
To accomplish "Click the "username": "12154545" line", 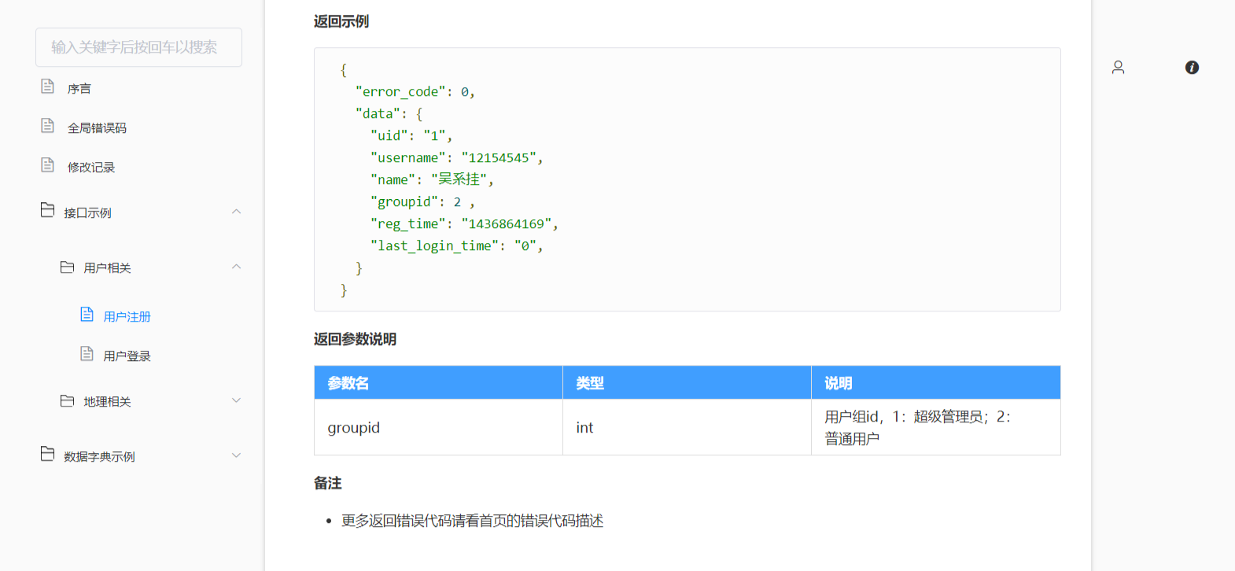I will click(x=456, y=158).
